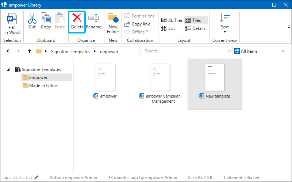Click the 'New template' file name
The height and width of the screenshot is (182, 292).
[x=218, y=96]
